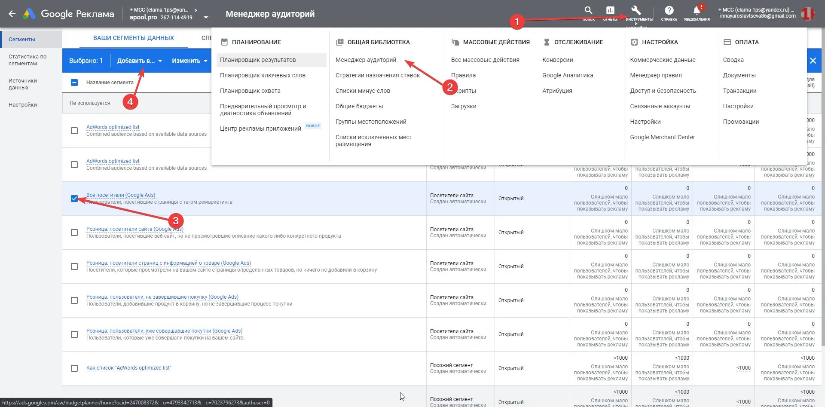Open Все массовые действия
The image size is (825, 407).
tap(485, 60)
